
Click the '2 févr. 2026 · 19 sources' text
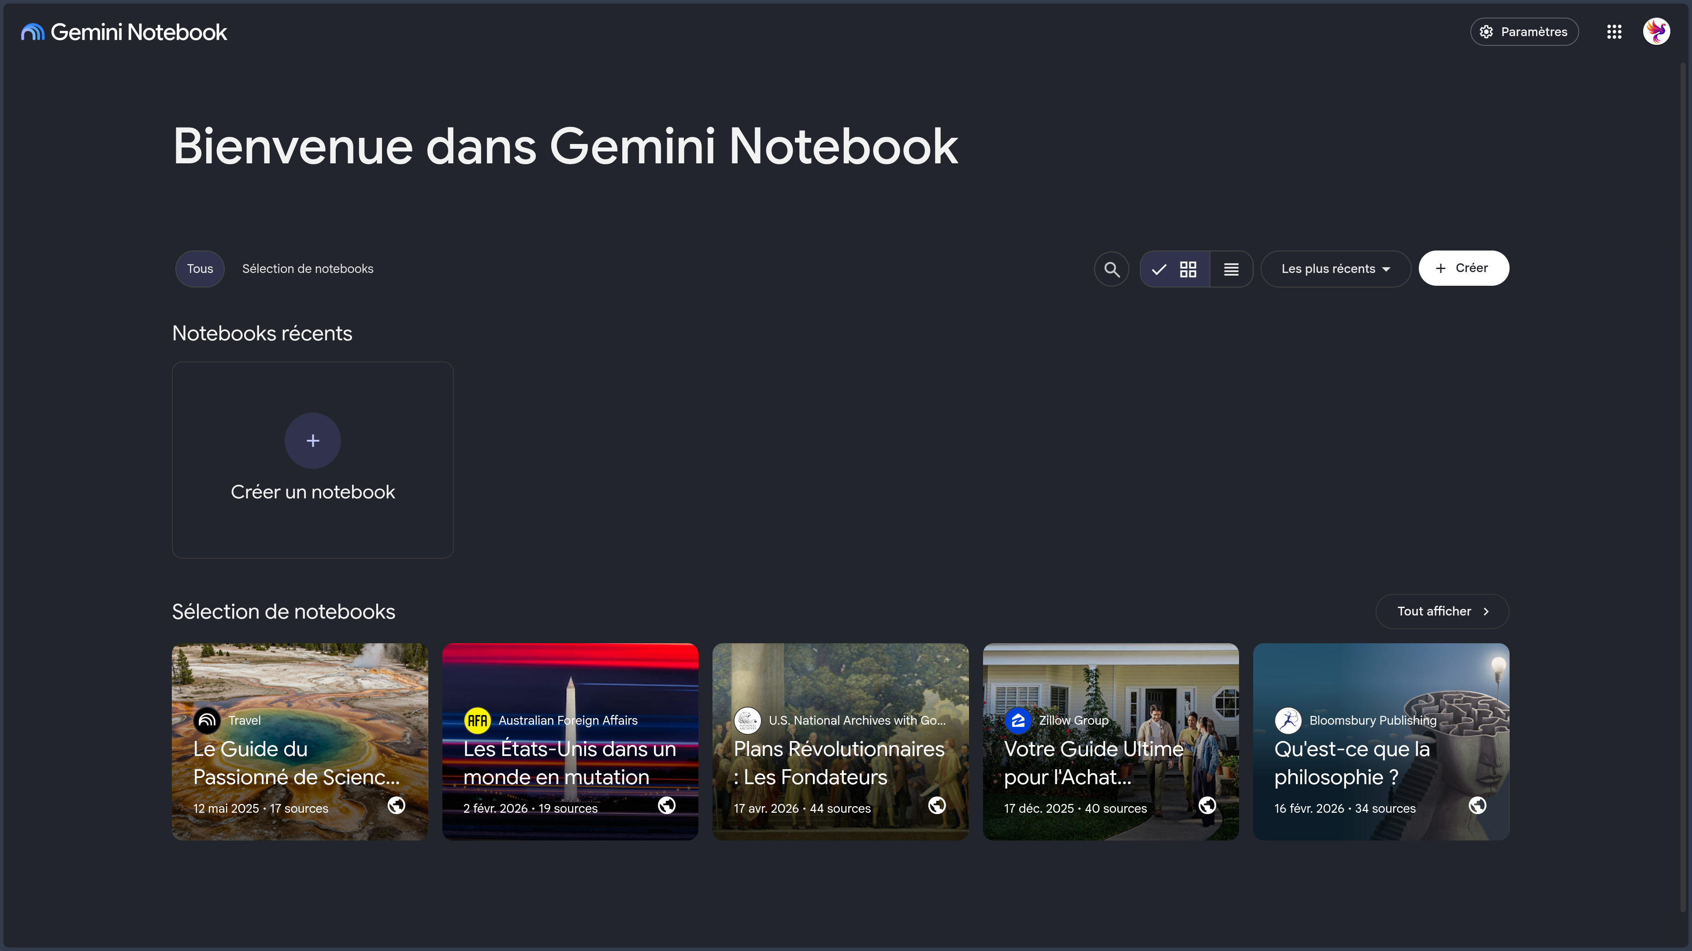coord(531,809)
